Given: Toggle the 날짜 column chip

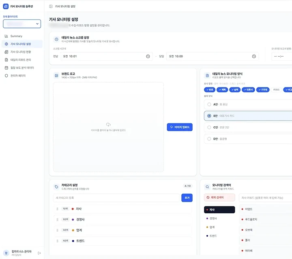Looking at the screenshot, I should (x=235, y=90).
